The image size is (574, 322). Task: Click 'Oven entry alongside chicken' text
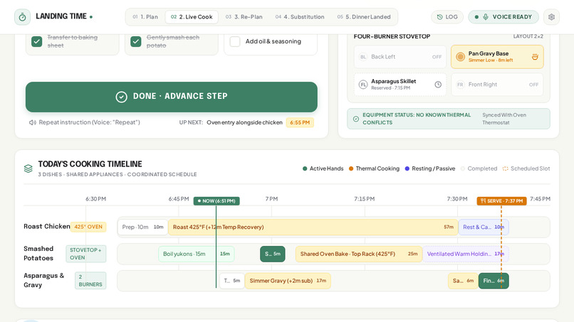tap(244, 122)
